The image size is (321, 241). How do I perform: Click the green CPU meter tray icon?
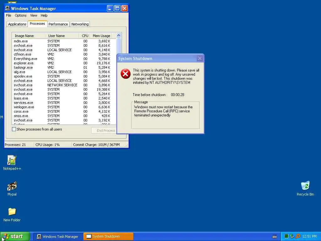tap(287, 236)
